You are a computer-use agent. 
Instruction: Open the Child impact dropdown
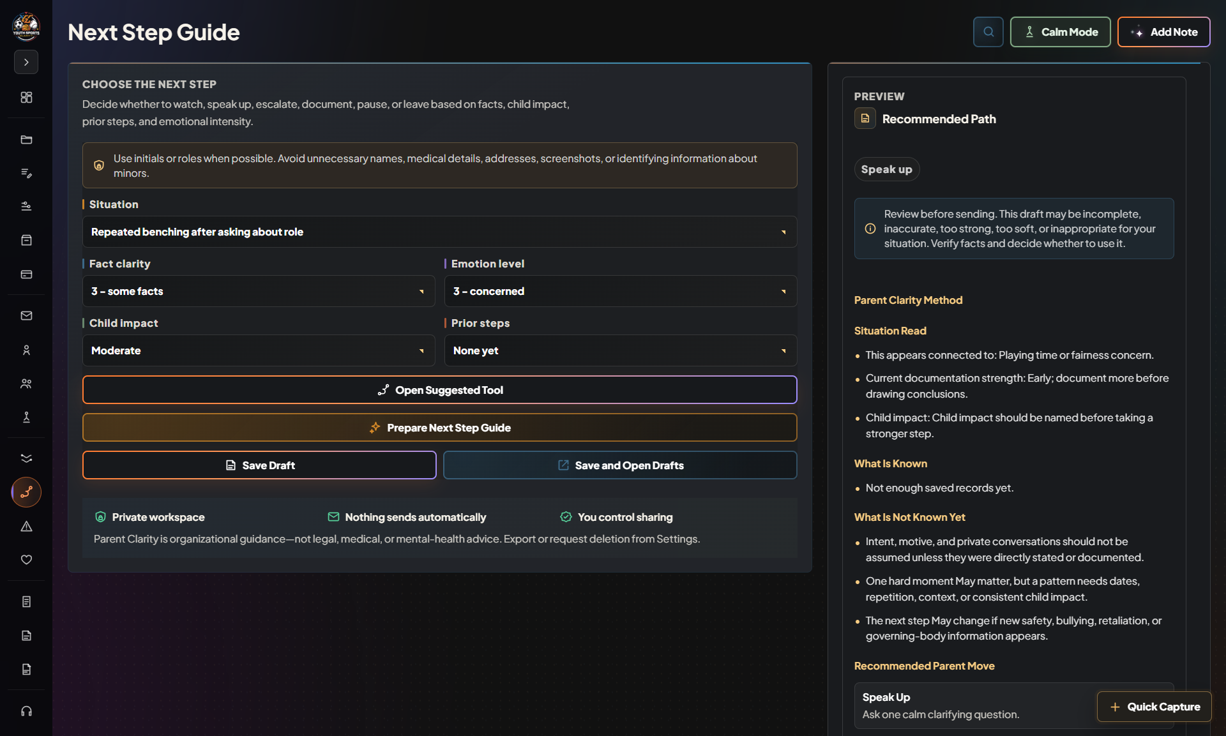[259, 350]
